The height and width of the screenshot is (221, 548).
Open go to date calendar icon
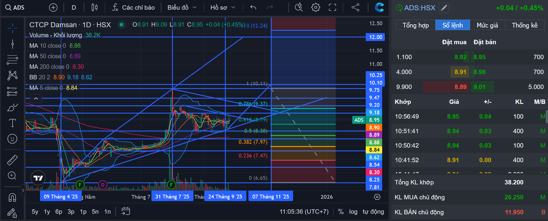coord(126,211)
